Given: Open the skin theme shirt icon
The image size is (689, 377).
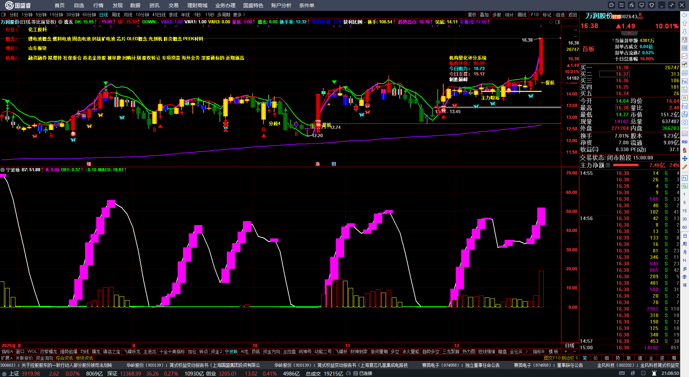Looking at the screenshot, I should (652, 5).
